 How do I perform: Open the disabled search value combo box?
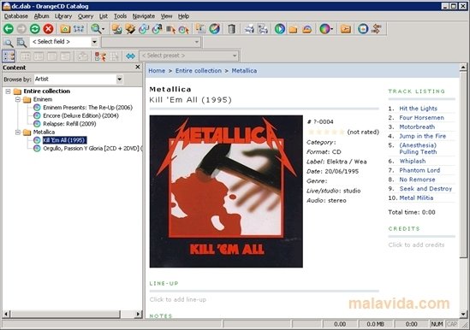coord(151,42)
